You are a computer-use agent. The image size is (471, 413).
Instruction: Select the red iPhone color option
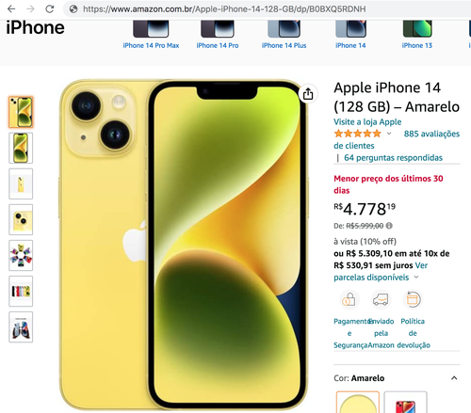405,402
